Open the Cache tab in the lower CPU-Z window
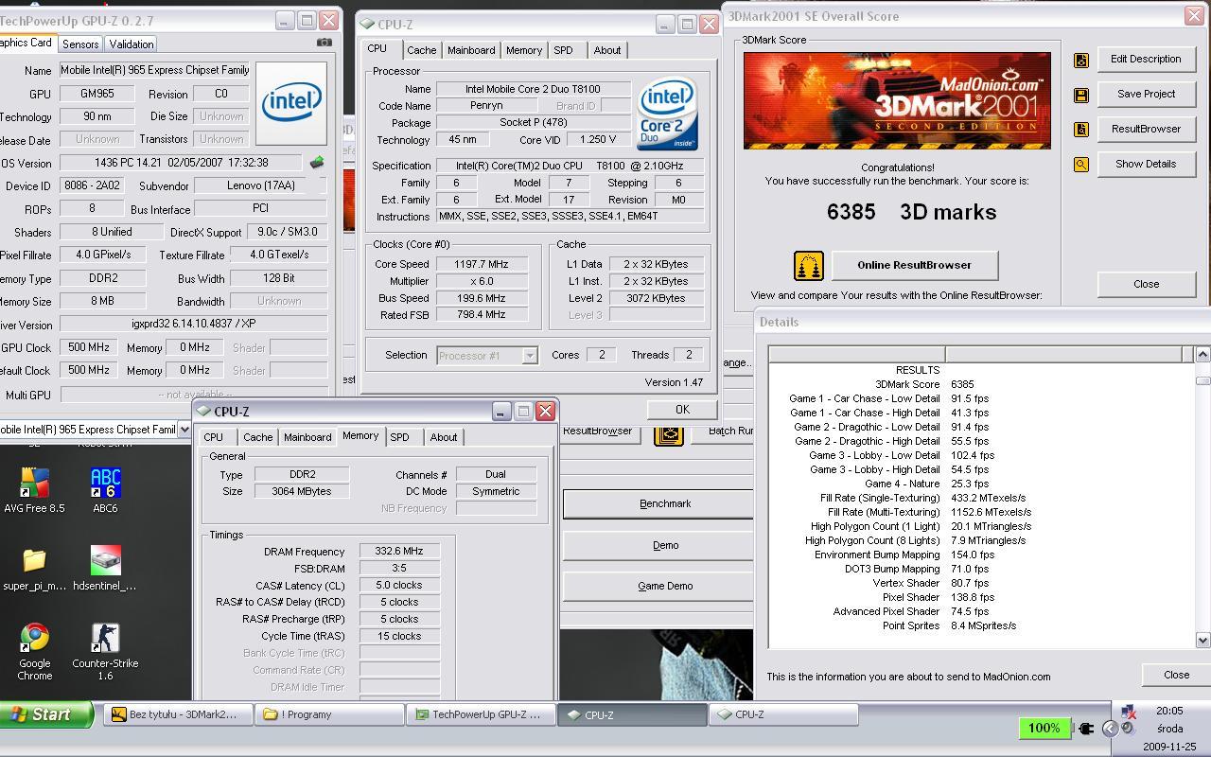1211x757 pixels. pyautogui.click(x=257, y=437)
